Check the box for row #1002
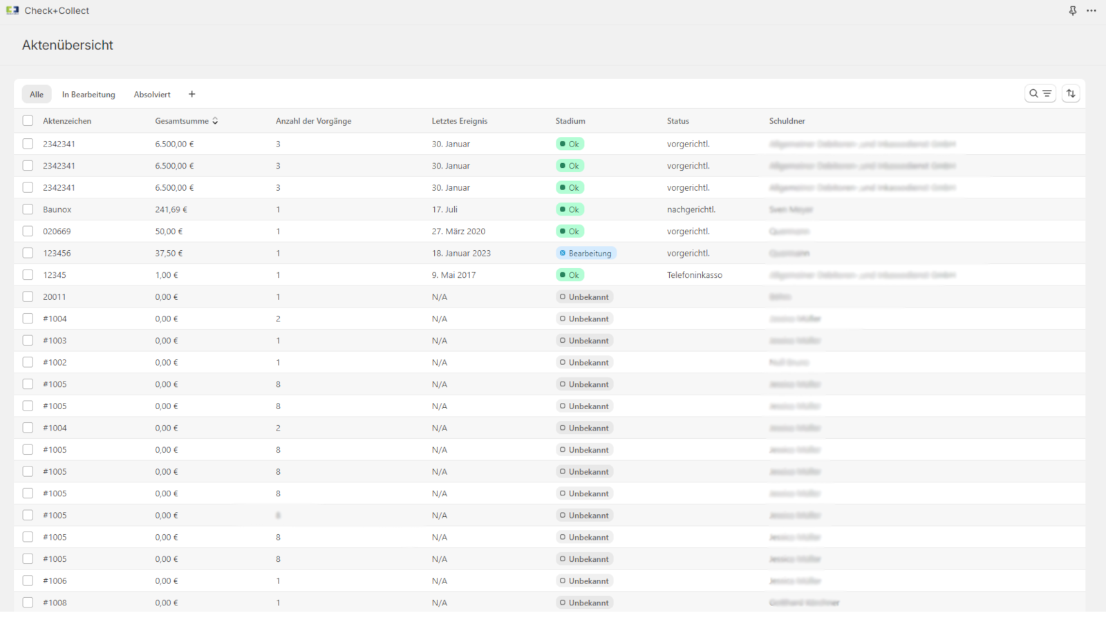The width and height of the screenshot is (1106, 622). pyautogui.click(x=28, y=362)
